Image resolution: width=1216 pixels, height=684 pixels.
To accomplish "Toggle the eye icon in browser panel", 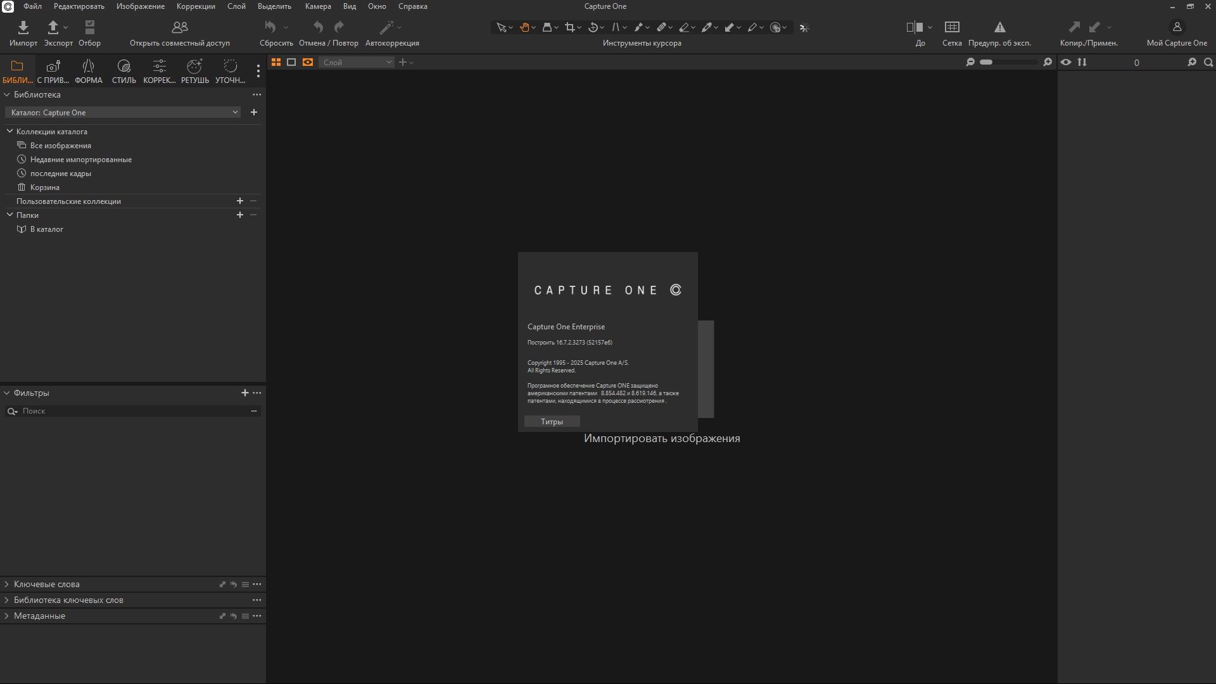I will (x=1066, y=62).
